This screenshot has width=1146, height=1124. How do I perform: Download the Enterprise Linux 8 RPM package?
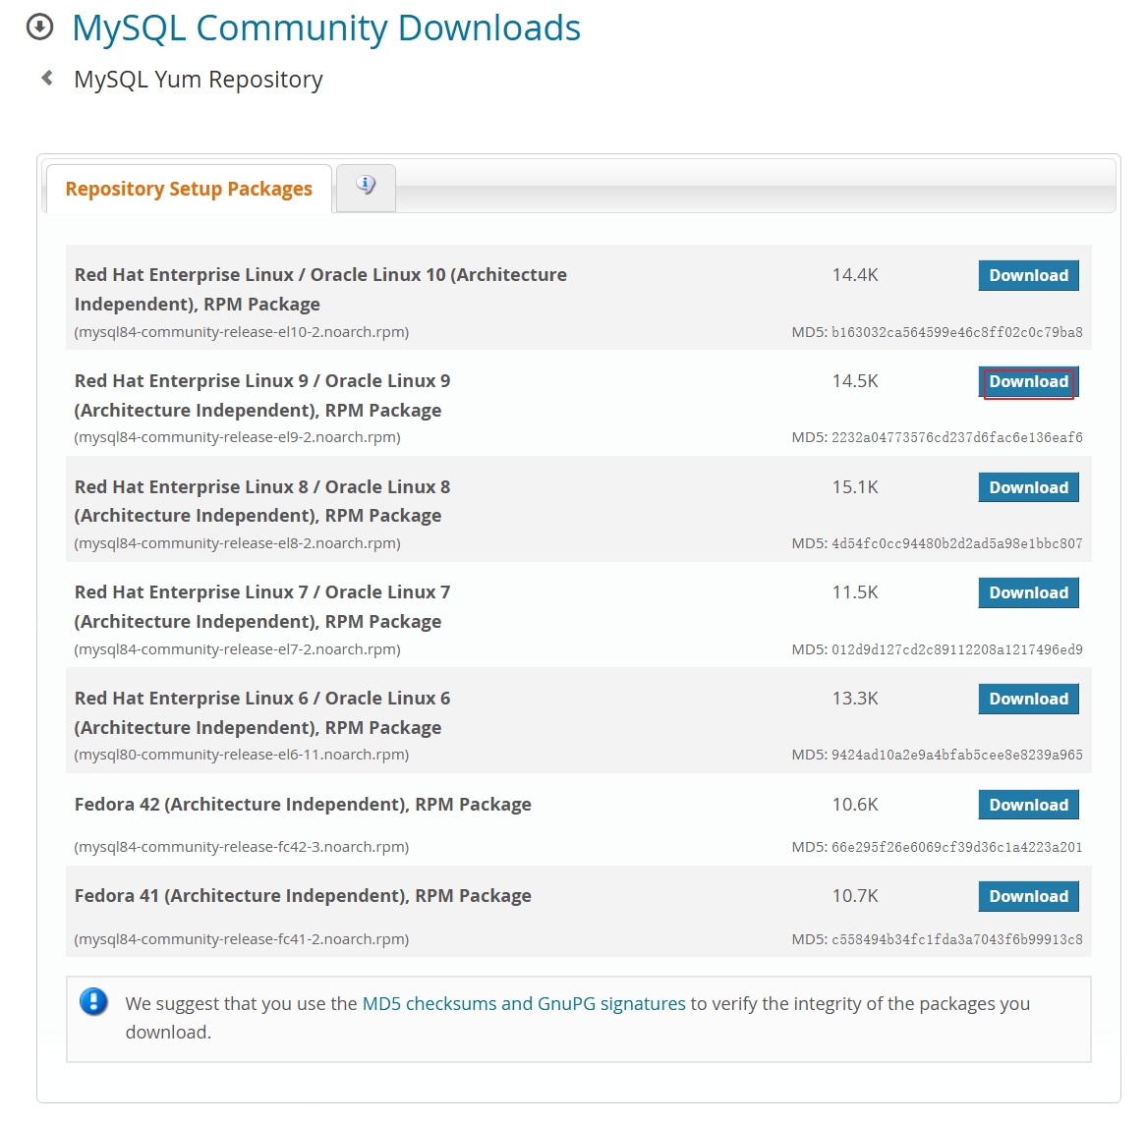[x=1028, y=488]
